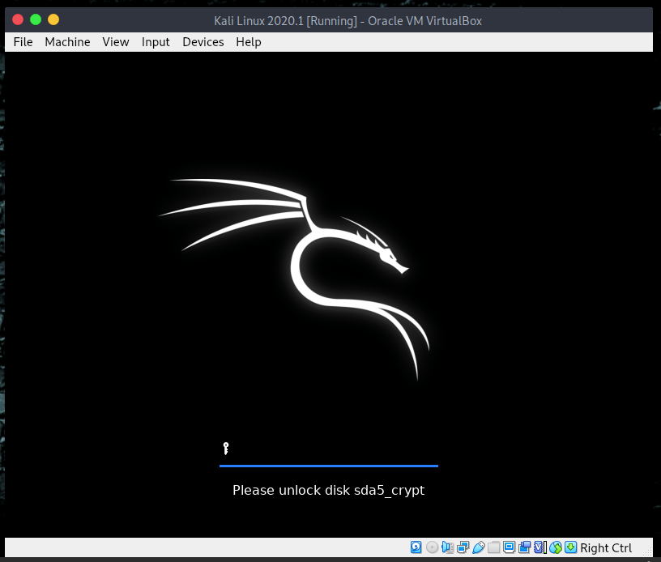Click the hard disk activity icon
Image resolution: width=661 pixels, height=562 pixels.
point(416,547)
